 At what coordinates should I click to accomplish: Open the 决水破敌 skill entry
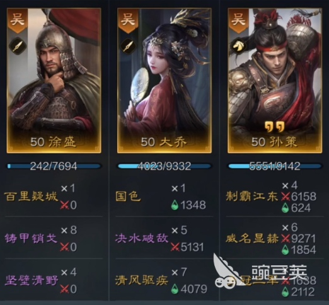point(142,239)
